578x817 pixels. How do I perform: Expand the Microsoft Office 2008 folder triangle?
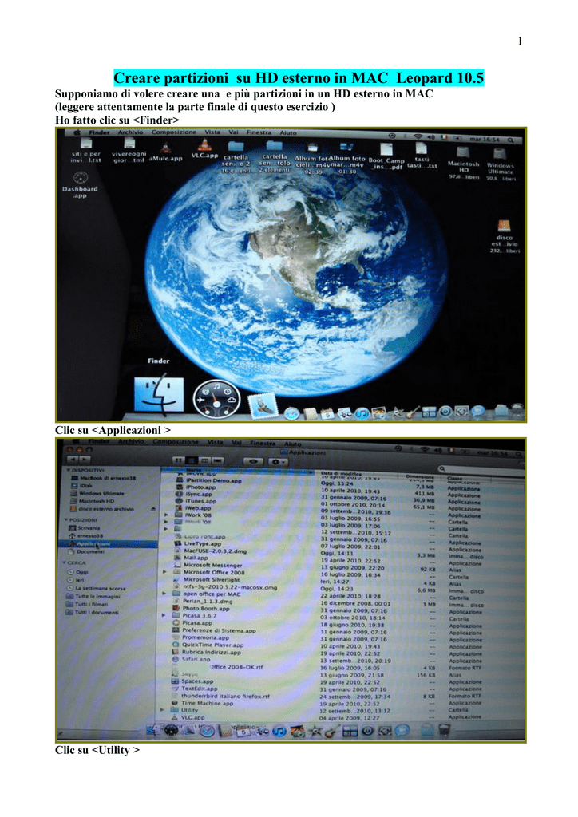(x=165, y=572)
